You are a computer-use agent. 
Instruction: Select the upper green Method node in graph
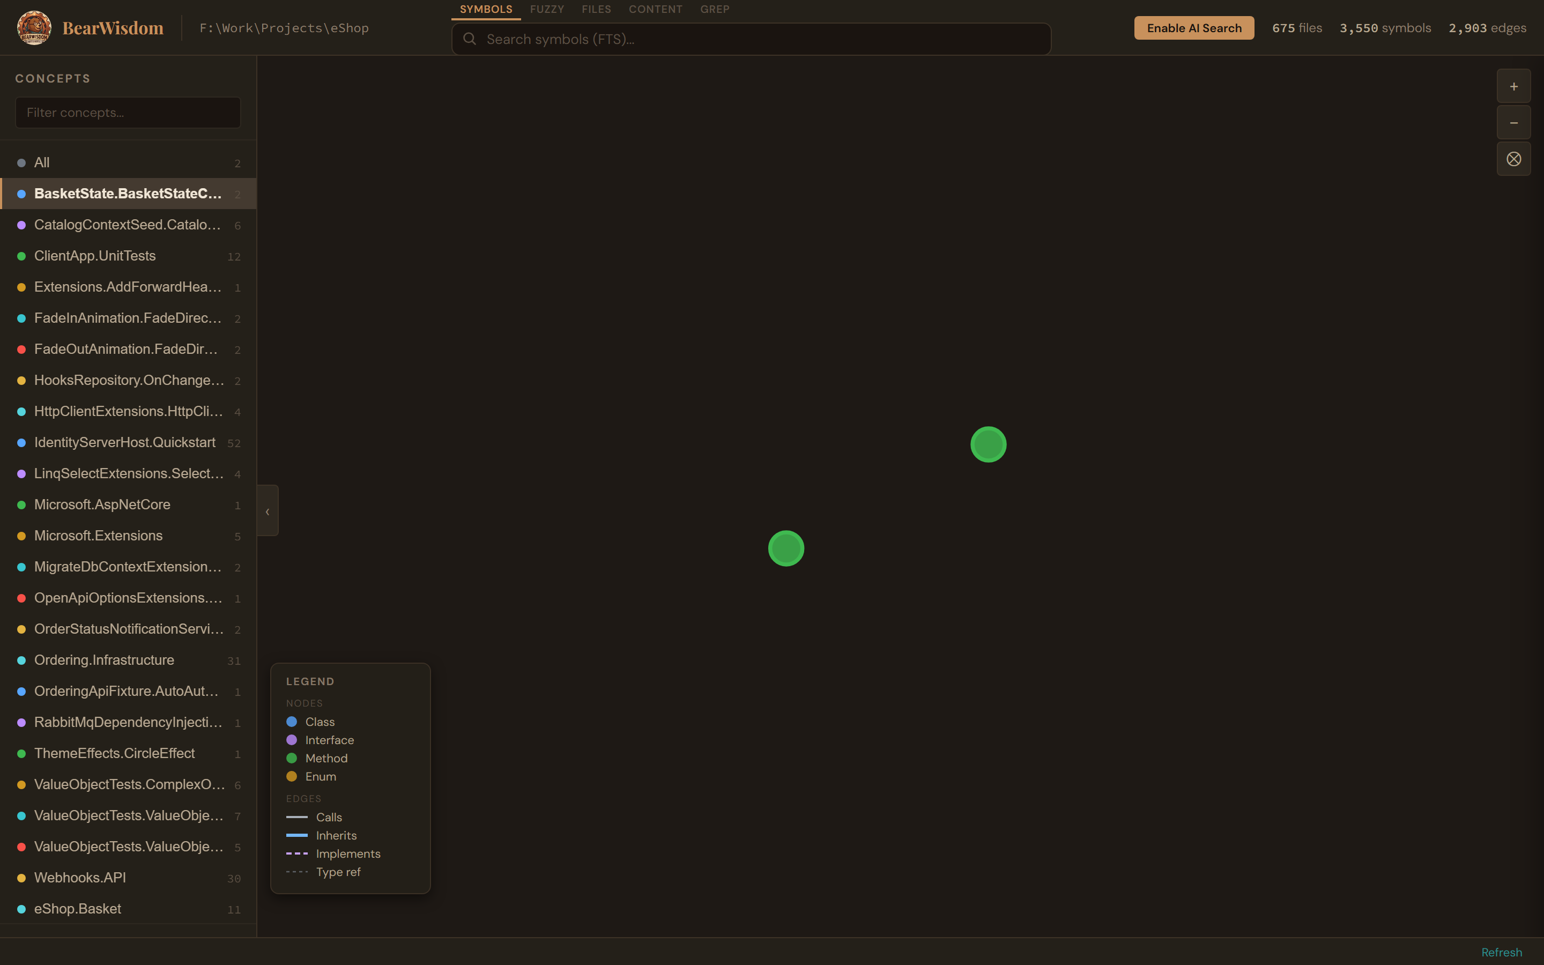click(x=988, y=444)
